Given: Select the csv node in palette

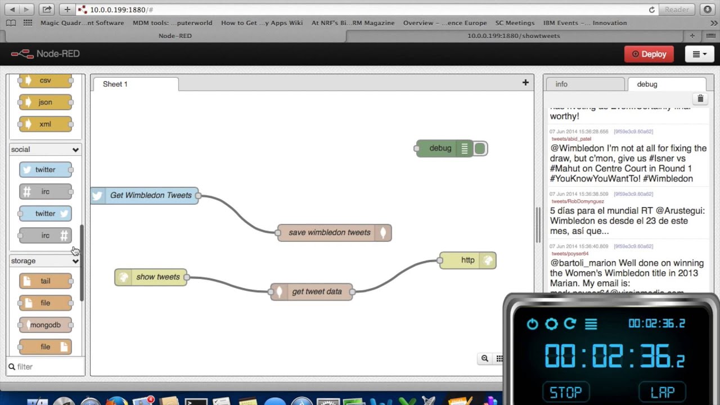Looking at the screenshot, I should [46, 80].
